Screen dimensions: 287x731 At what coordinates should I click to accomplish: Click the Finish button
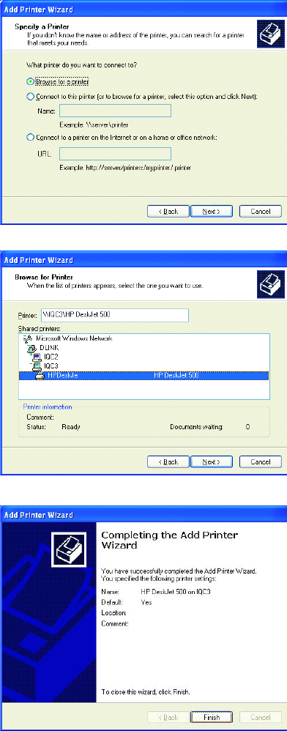pos(211,717)
